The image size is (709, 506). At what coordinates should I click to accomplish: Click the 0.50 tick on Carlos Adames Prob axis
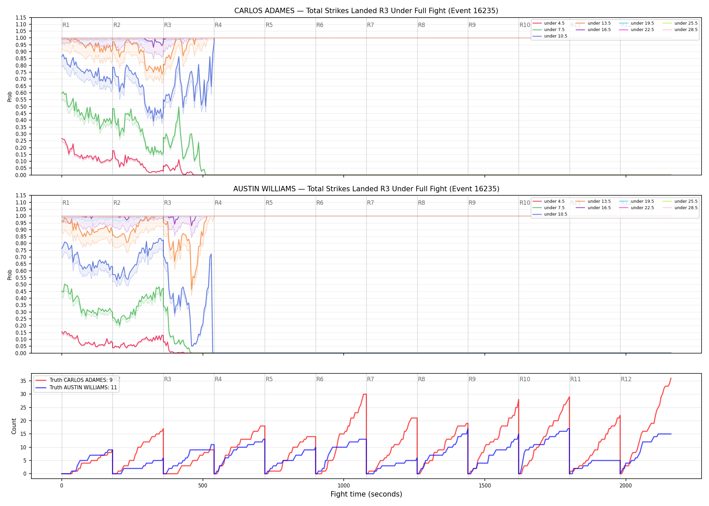coord(21,107)
